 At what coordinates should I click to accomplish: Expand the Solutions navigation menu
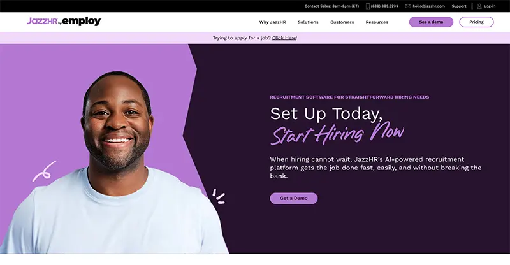(308, 22)
